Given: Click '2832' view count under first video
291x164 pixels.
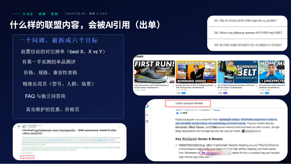Looking at the screenshot, I should pos(137,90).
